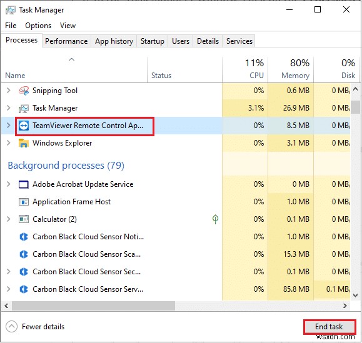This screenshot has height=343, width=362.
Task: Click the 85.8 MB memory value
Action: [296, 289]
